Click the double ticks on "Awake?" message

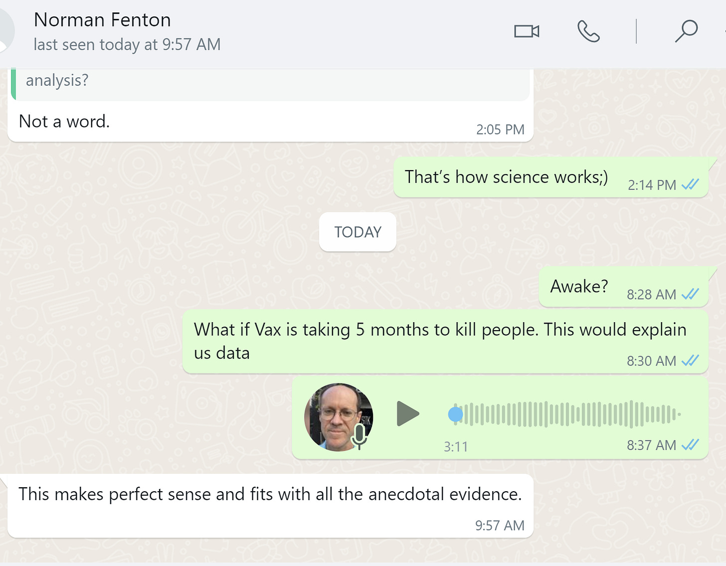(x=691, y=294)
